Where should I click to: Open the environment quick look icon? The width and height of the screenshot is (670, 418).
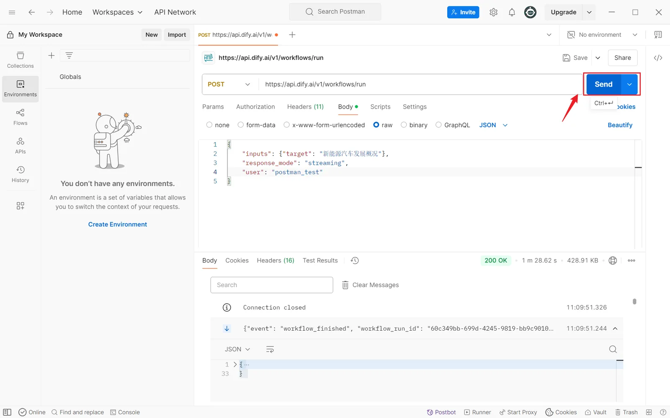click(658, 35)
